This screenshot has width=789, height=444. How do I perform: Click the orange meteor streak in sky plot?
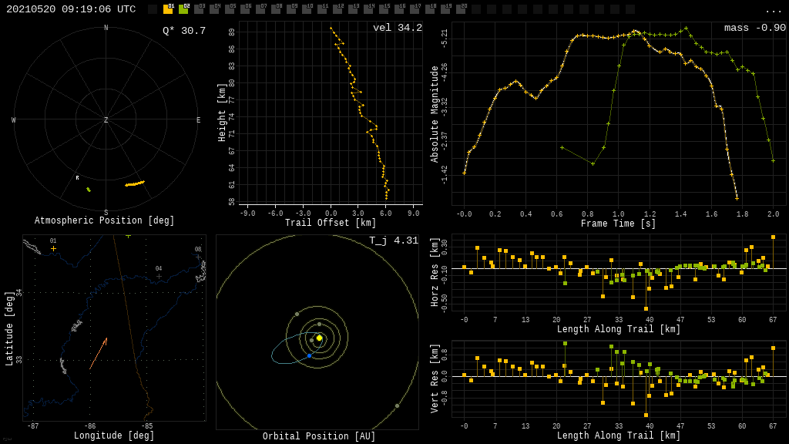(x=135, y=183)
